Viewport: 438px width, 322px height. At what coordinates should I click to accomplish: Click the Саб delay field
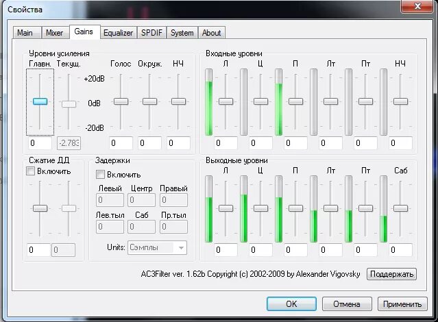click(x=142, y=227)
